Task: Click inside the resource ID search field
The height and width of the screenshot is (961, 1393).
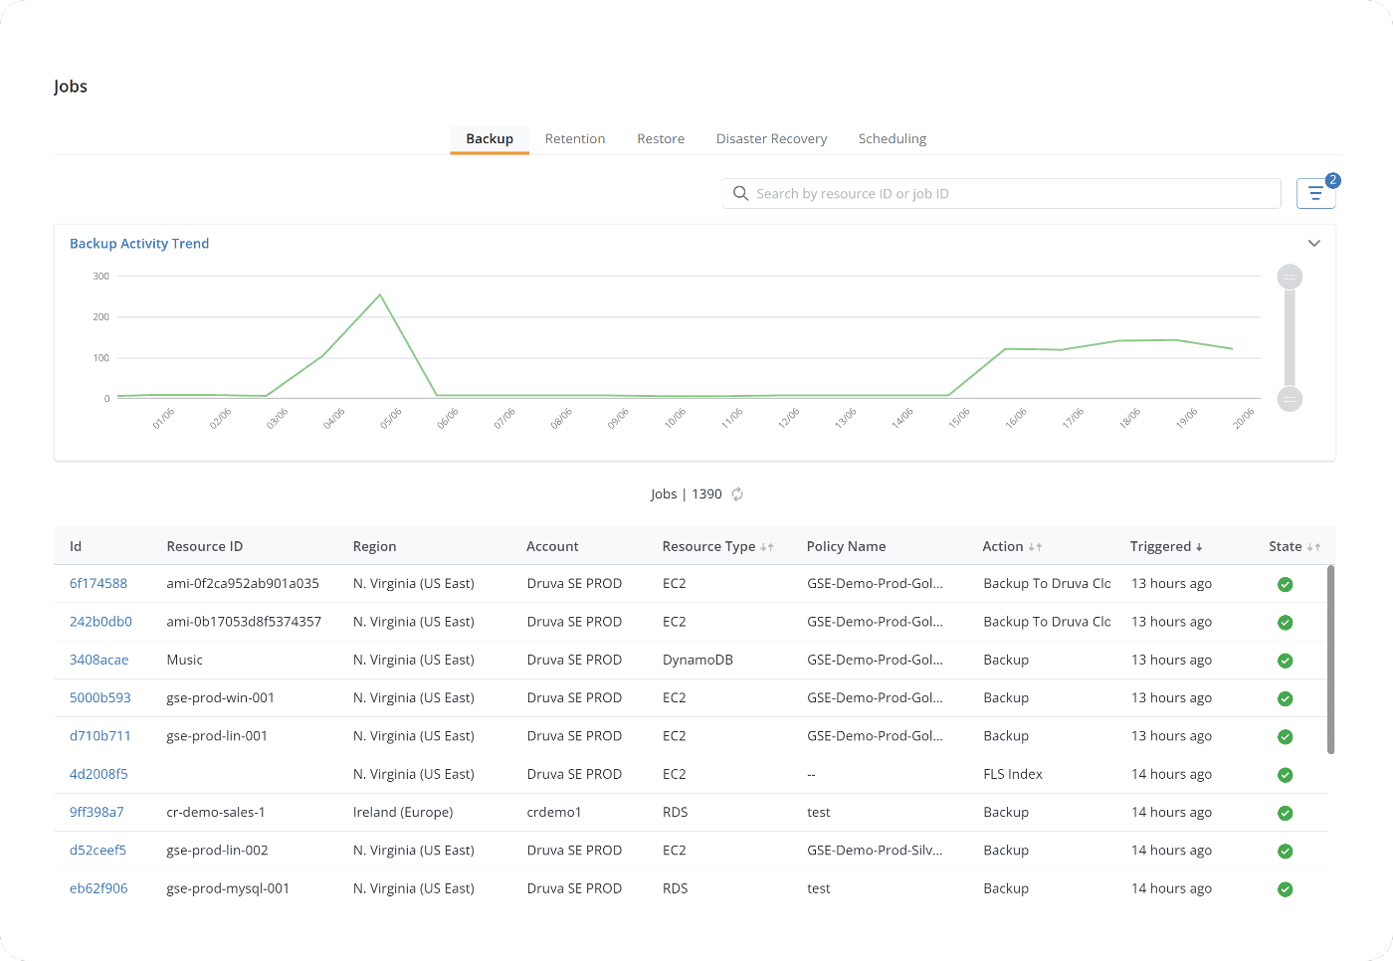Action: (x=995, y=193)
